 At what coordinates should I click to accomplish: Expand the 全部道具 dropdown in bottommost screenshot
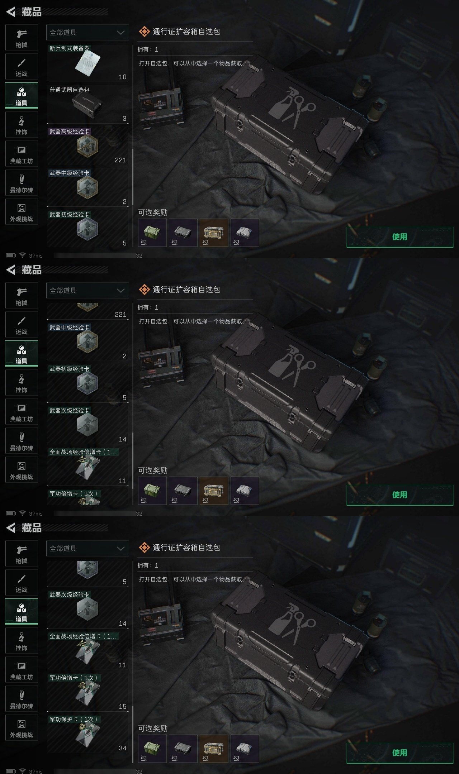tap(87, 548)
